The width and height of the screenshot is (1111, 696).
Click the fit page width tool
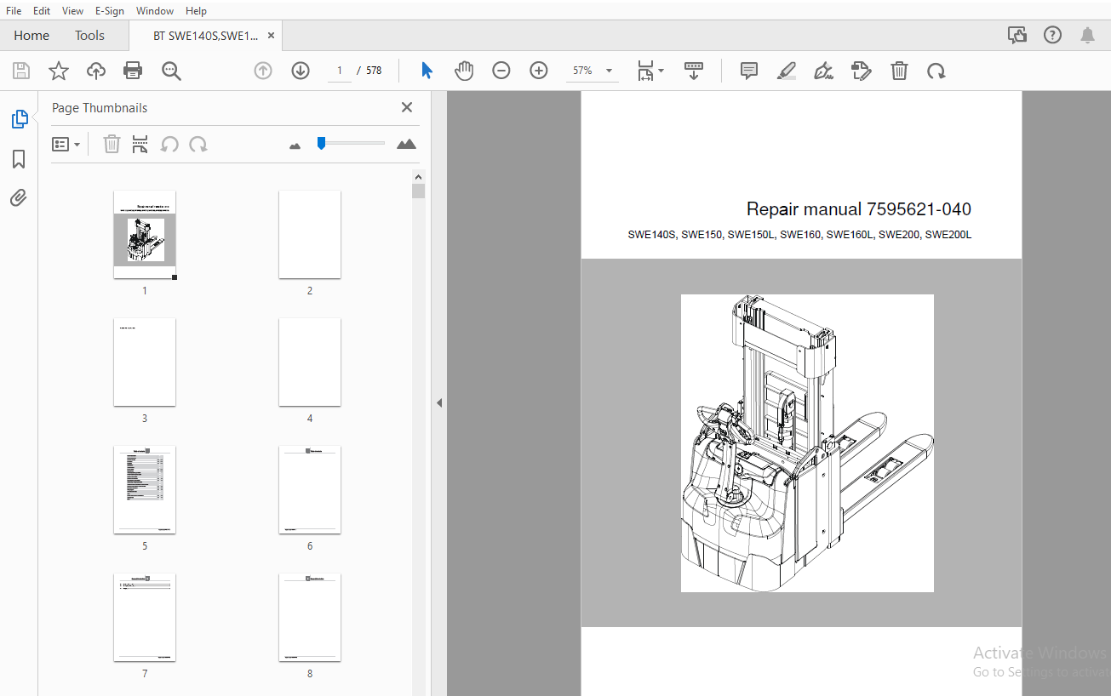point(645,71)
